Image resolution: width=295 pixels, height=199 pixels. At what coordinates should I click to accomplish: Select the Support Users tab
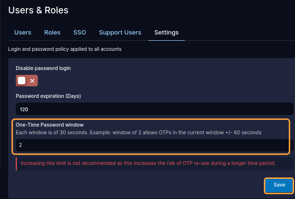[x=120, y=33]
